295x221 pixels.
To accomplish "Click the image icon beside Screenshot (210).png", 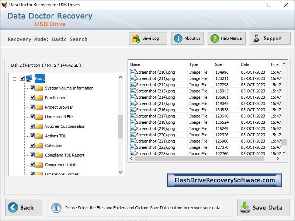I will click(133, 72).
